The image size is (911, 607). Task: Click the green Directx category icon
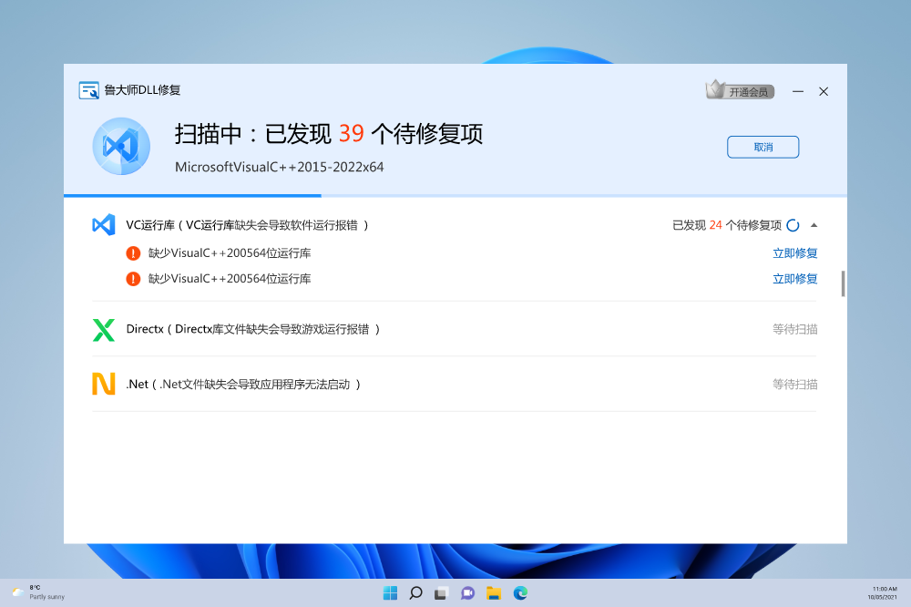(104, 329)
